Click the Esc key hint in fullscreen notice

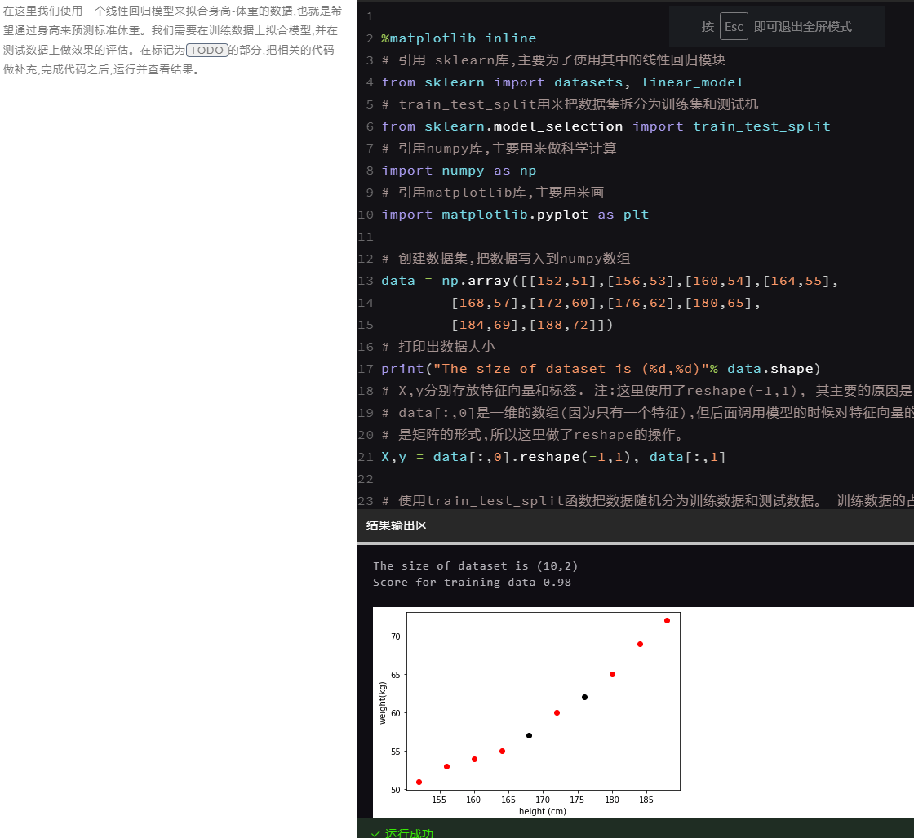click(734, 27)
